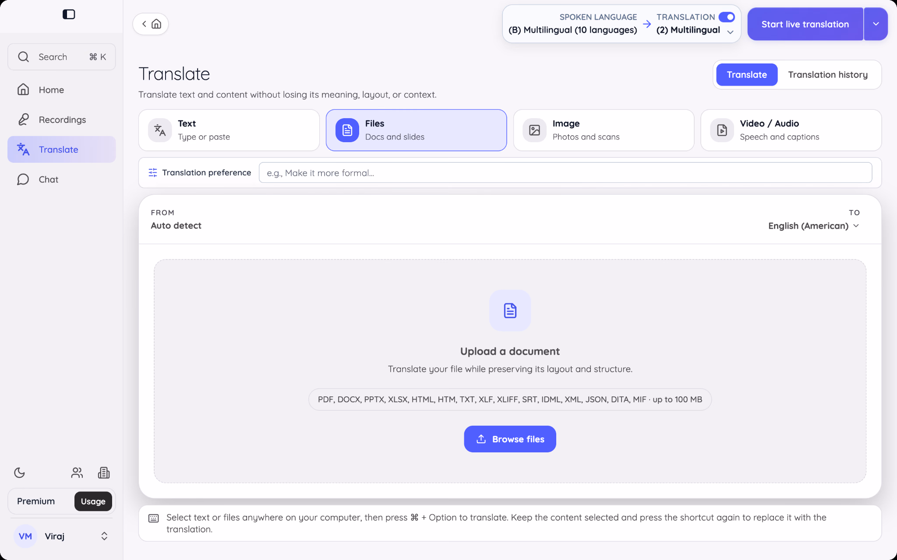This screenshot has height=560, width=897.
Task: Open the English (American) target language dropdown
Action: [x=814, y=226]
